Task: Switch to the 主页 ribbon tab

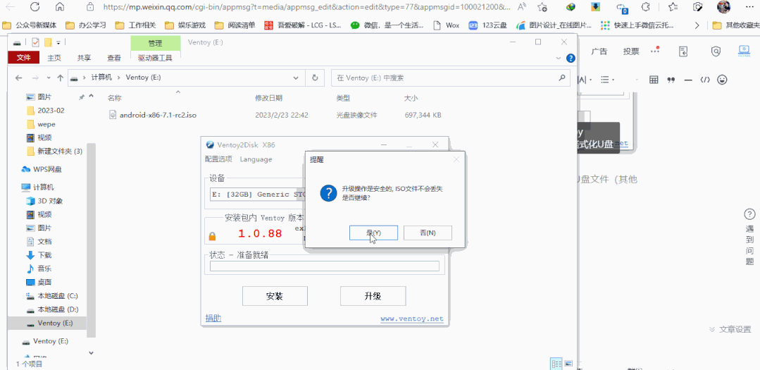Action: pyautogui.click(x=54, y=58)
